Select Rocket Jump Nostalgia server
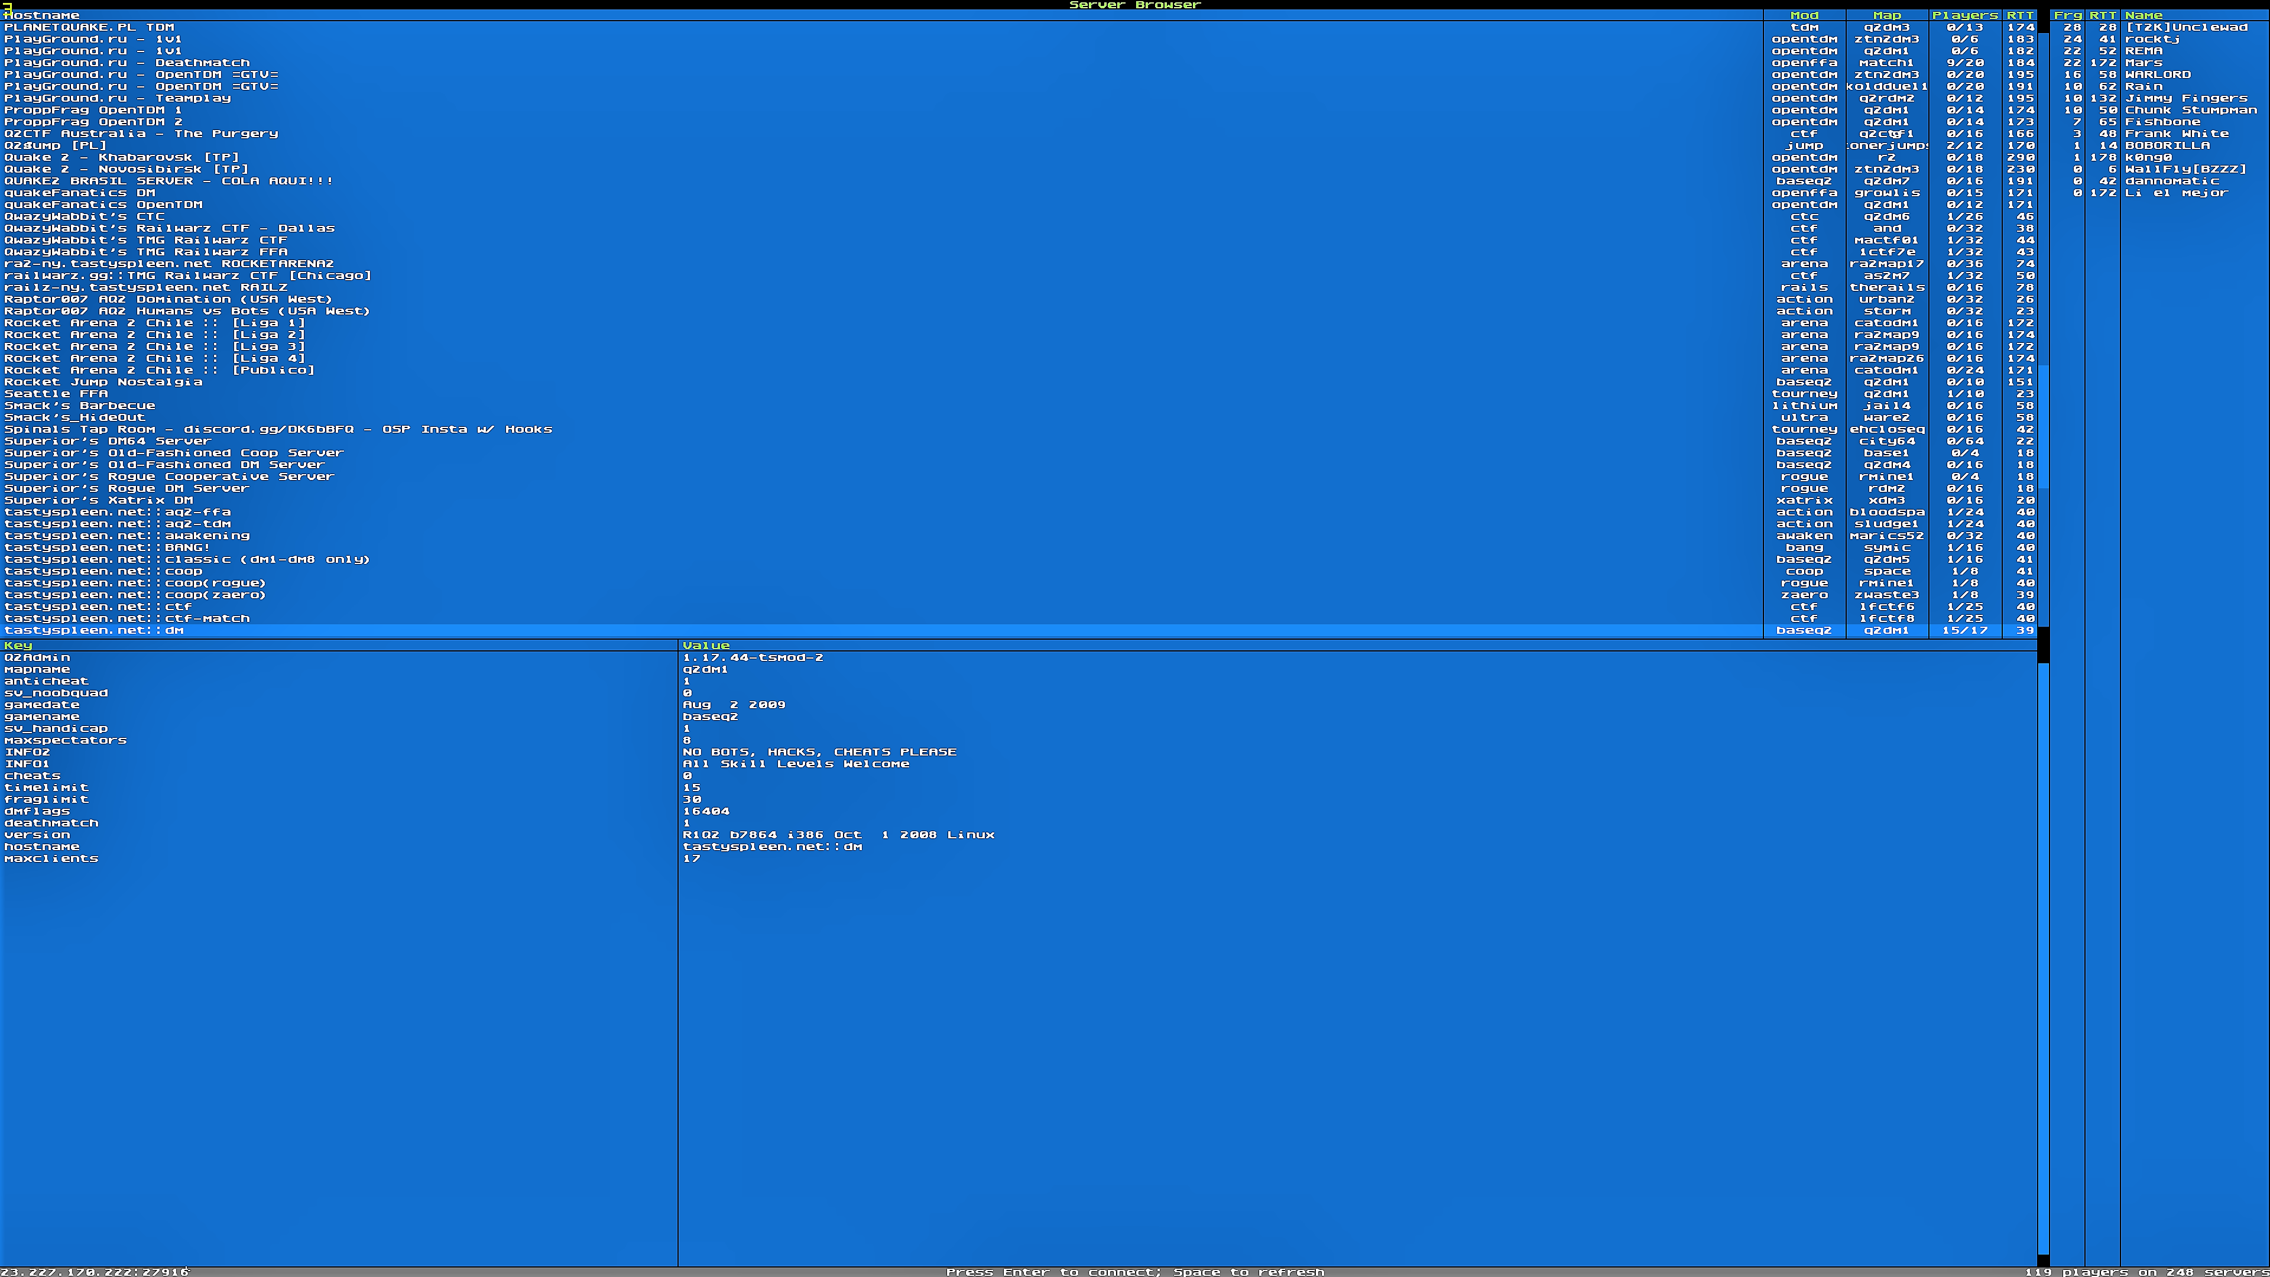The height and width of the screenshot is (1277, 2270). 1019,381
